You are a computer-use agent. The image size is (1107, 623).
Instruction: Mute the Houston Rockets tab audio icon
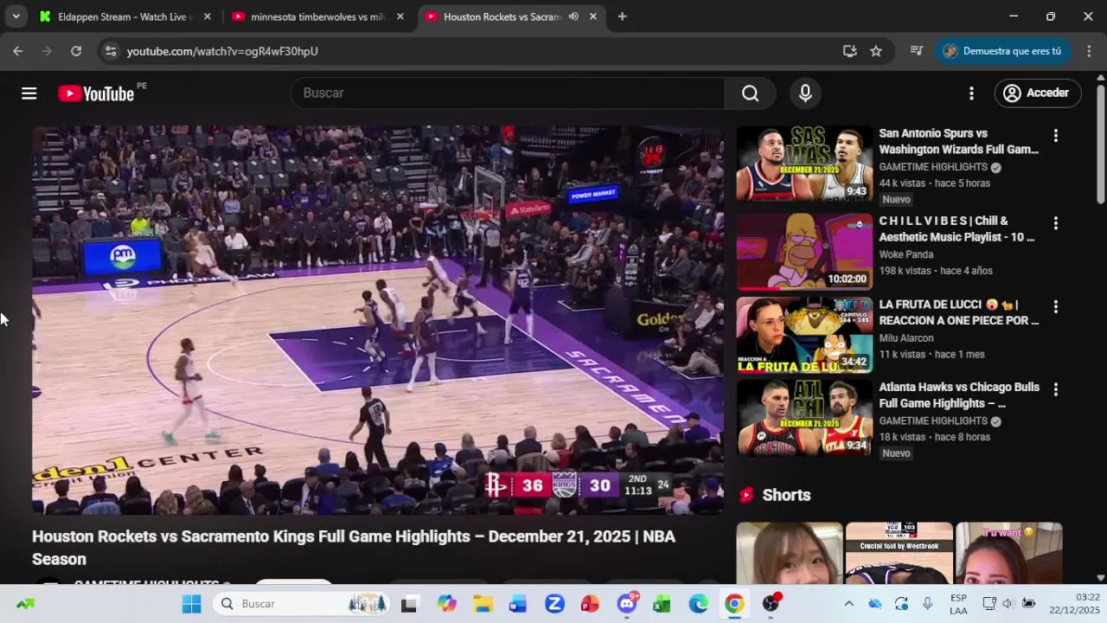(x=573, y=16)
